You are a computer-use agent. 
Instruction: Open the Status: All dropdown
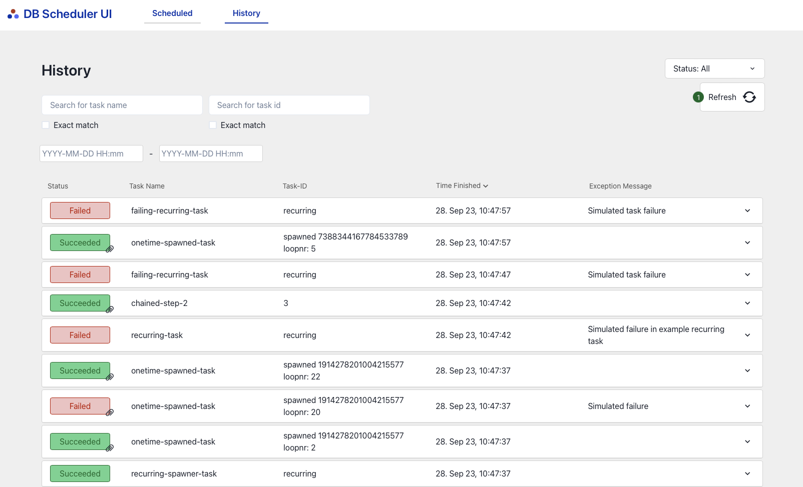(x=714, y=68)
